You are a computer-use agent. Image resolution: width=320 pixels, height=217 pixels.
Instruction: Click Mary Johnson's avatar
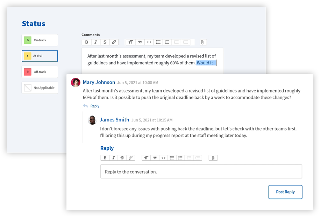coord(76,82)
